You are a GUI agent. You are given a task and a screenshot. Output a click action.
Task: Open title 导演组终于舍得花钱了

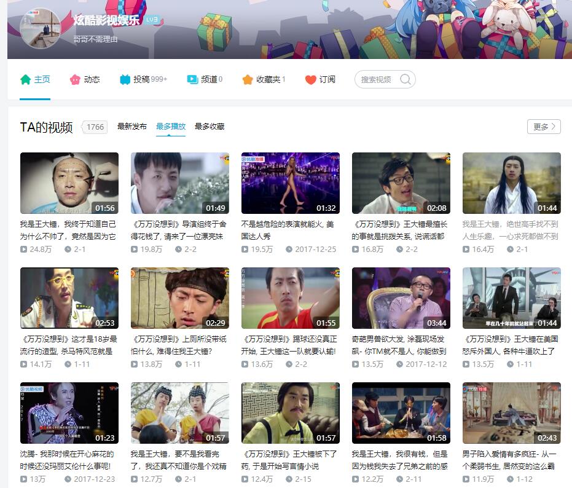[179, 230]
